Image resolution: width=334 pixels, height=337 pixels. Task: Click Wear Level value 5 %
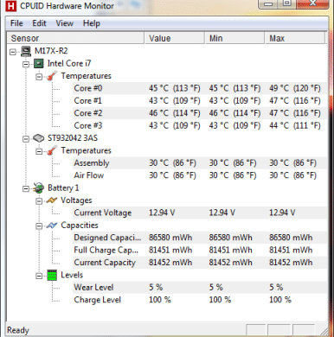pos(156,288)
